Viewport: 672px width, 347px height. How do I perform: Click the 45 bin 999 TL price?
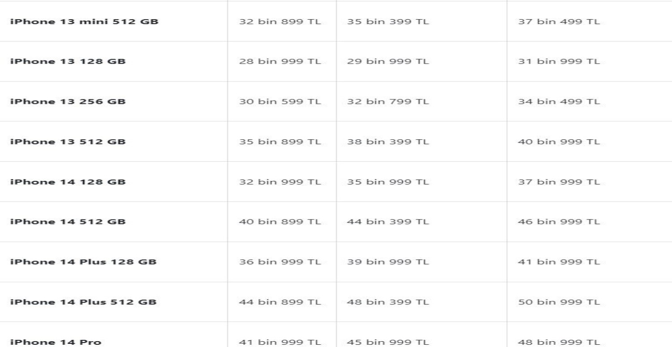tap(388, 343)
